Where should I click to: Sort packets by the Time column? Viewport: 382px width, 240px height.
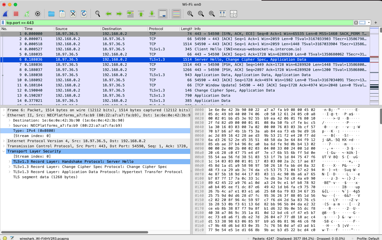coord(39,29)
